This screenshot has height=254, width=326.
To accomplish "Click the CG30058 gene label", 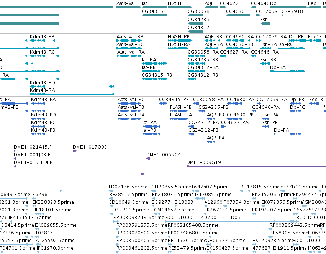I will click(x=198, y=11).
